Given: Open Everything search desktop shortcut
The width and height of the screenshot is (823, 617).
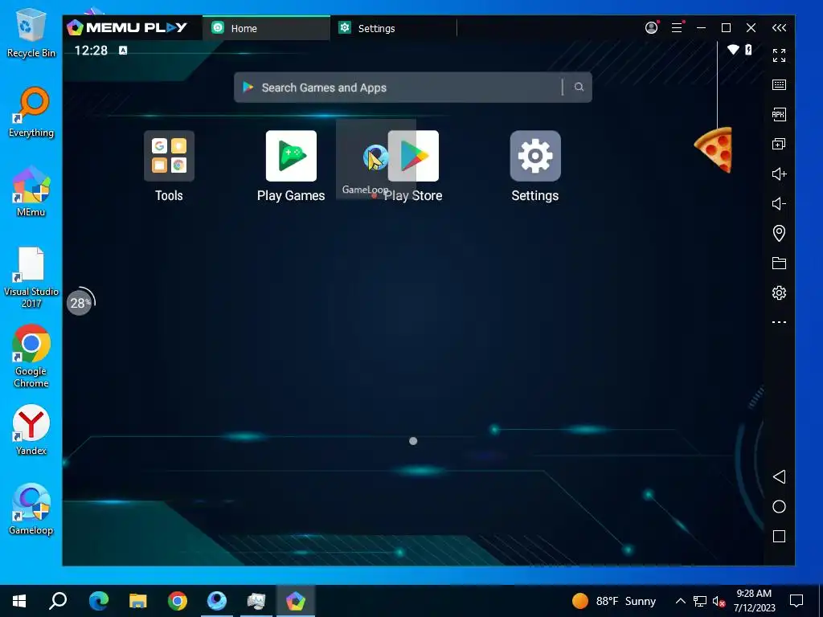Looking at the screenshot, I should tap(31, 112).
